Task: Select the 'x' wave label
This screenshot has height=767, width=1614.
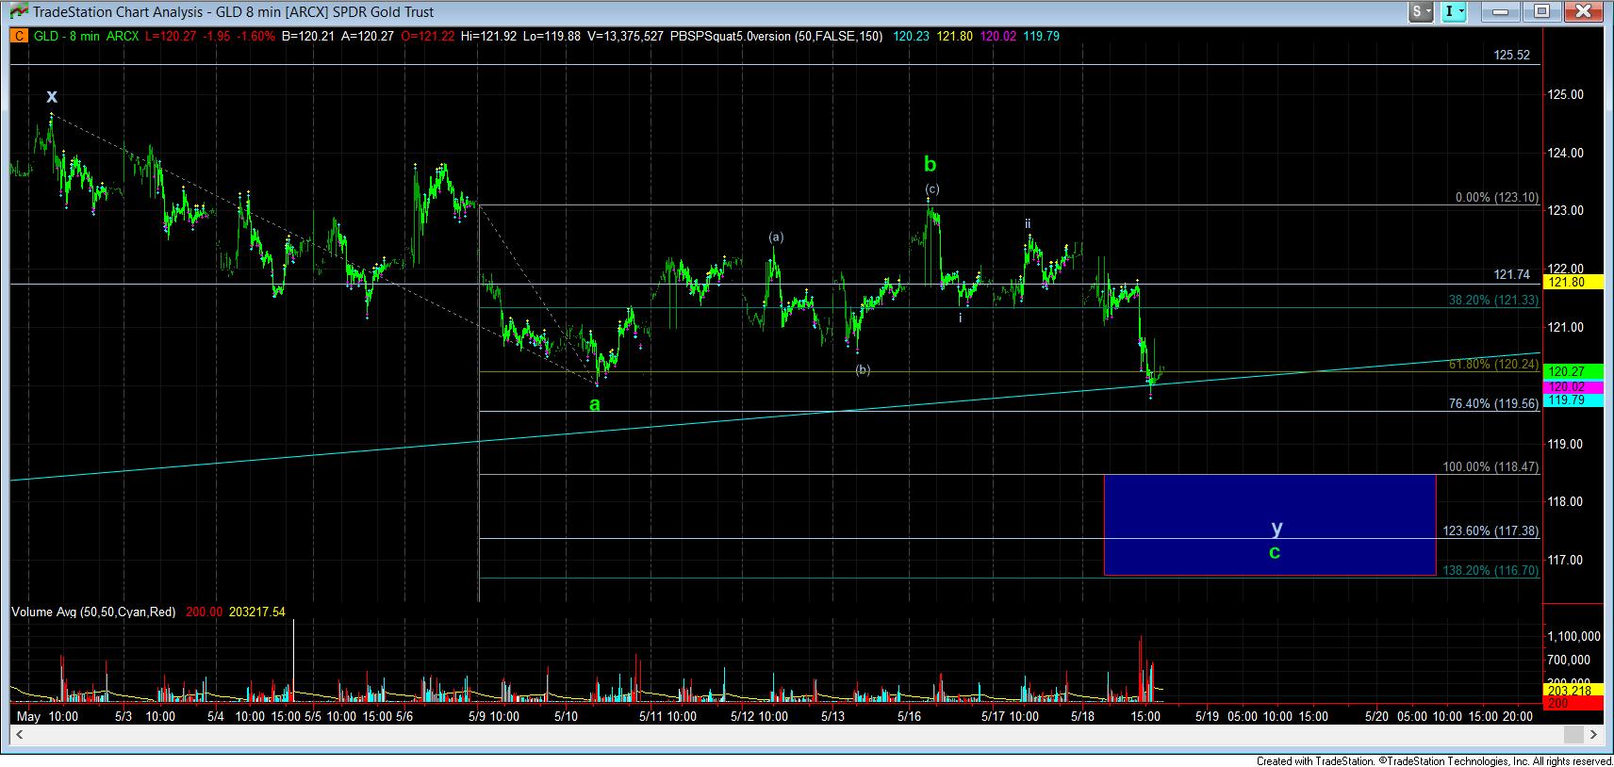Action: (52, 96)
